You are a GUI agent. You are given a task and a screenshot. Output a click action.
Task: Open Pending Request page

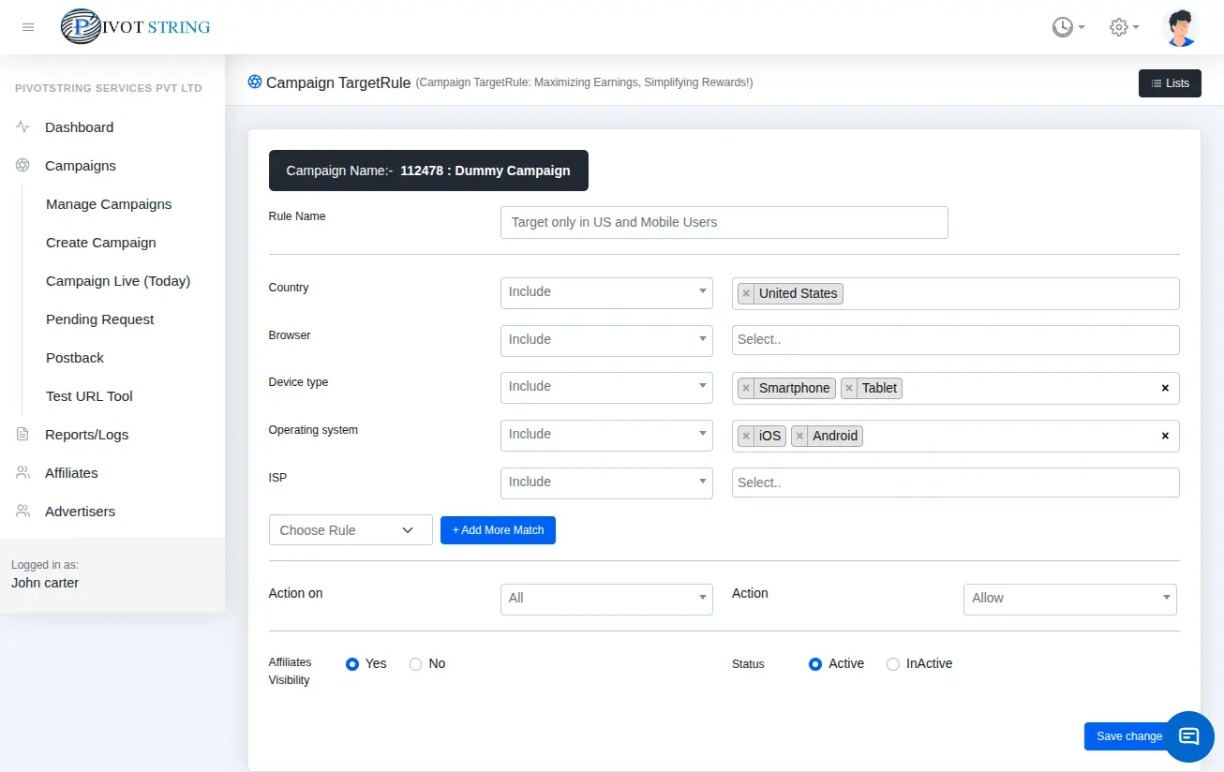click(x=100, y=319)
